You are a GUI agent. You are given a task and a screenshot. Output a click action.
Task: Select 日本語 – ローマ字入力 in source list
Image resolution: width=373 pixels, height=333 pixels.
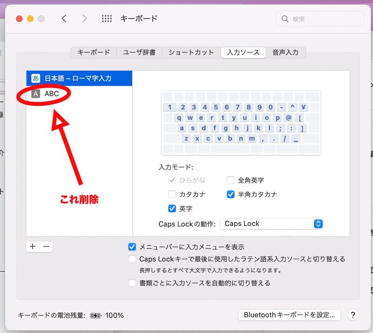coord(78,78)
